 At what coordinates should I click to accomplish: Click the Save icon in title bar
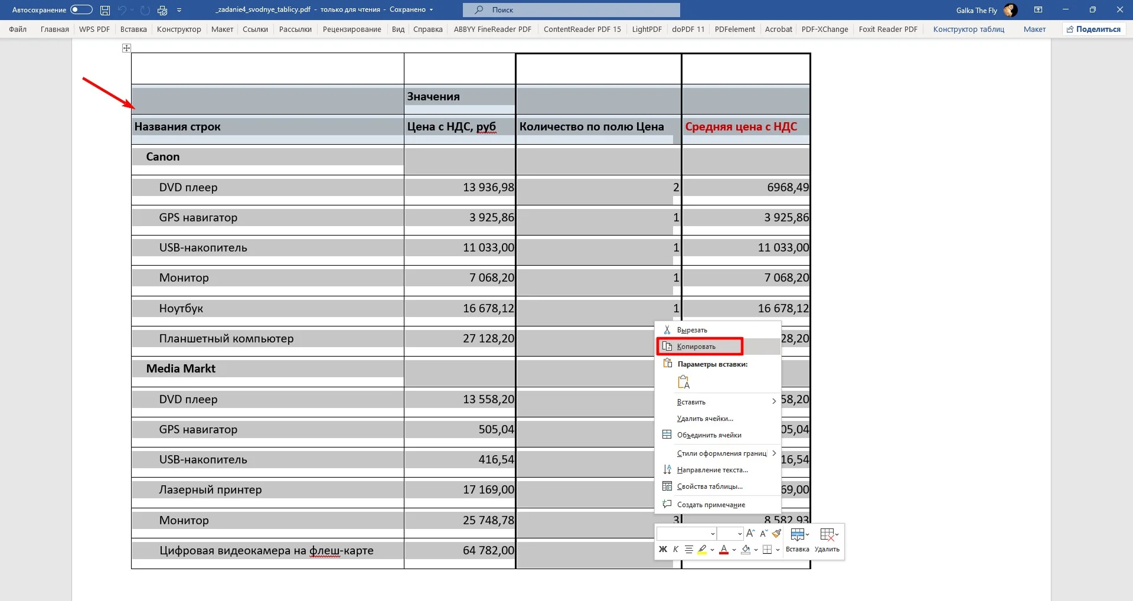click(x=105, y=10)
